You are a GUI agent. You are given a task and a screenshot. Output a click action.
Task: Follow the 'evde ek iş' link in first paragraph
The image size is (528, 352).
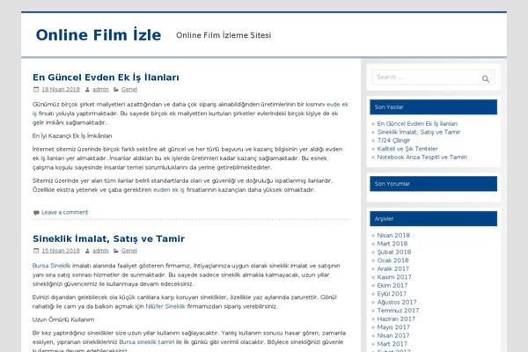coord(337,105)
